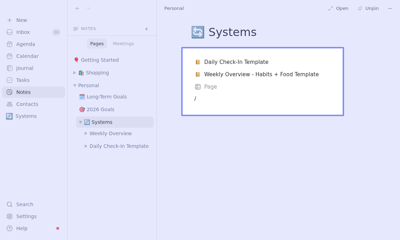Expand the Weekly Overview subpage
The width and height of the screenshot is (400, 240).
(86, 133)
